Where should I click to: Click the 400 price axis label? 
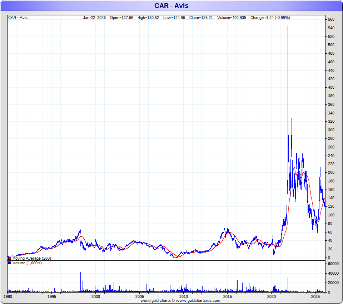click(331, 87)
